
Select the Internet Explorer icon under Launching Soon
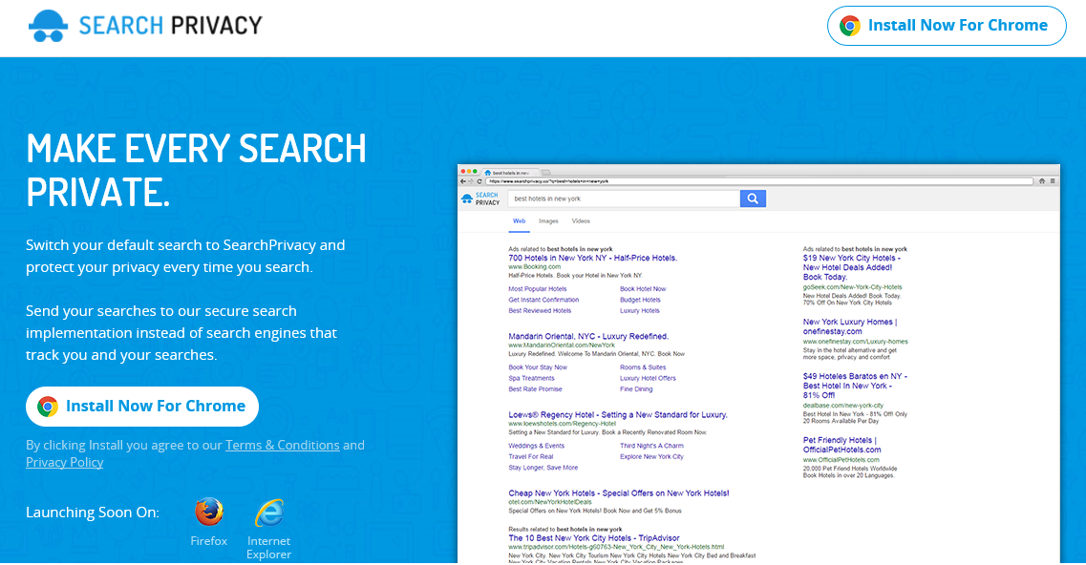click(268, 513)
